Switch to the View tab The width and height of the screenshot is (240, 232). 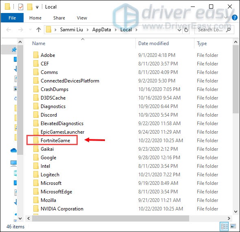82,18
